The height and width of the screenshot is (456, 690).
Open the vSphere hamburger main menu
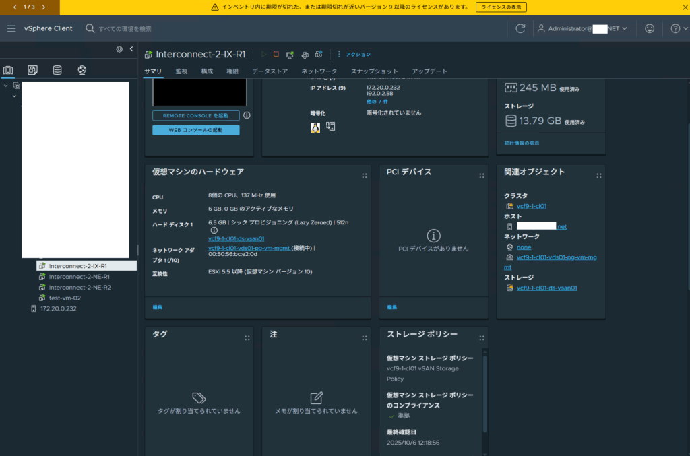click(x=11, y=28)
